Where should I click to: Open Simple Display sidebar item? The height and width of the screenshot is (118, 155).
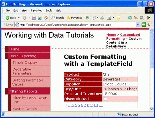(30, 63)
